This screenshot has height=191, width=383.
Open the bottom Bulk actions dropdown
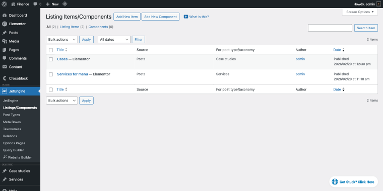pos(62,101)
